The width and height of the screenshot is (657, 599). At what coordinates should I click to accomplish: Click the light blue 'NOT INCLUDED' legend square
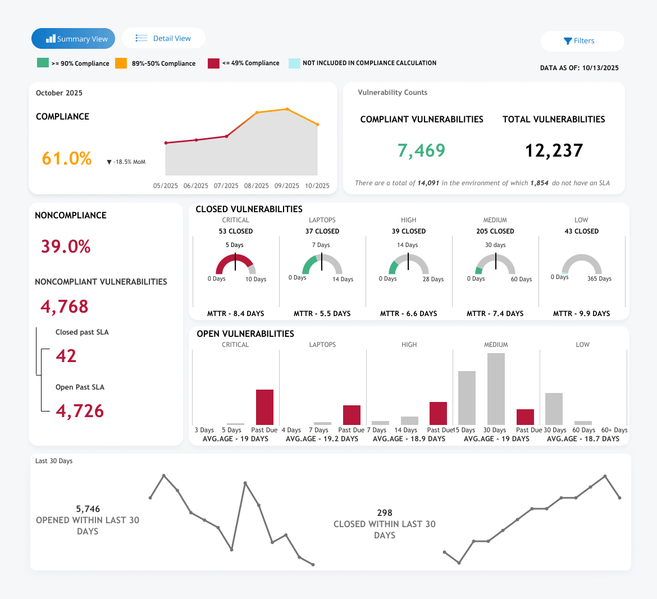click(294, 63)
